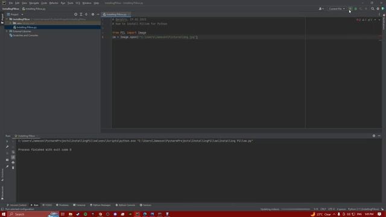This screenshot has width=386, height=217.
Task: Select the venv folder in project tree
Action: point(19,23)
